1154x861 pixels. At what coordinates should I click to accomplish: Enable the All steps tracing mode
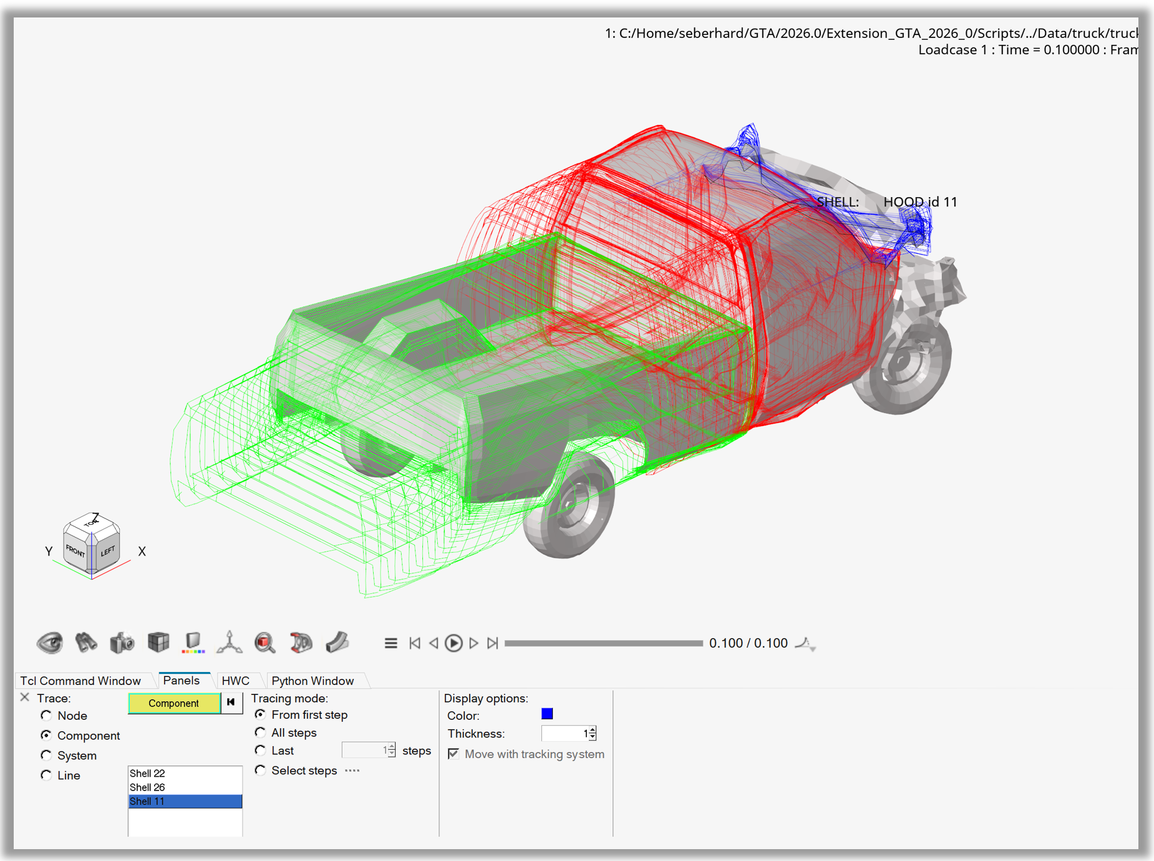tap(261, 732)
